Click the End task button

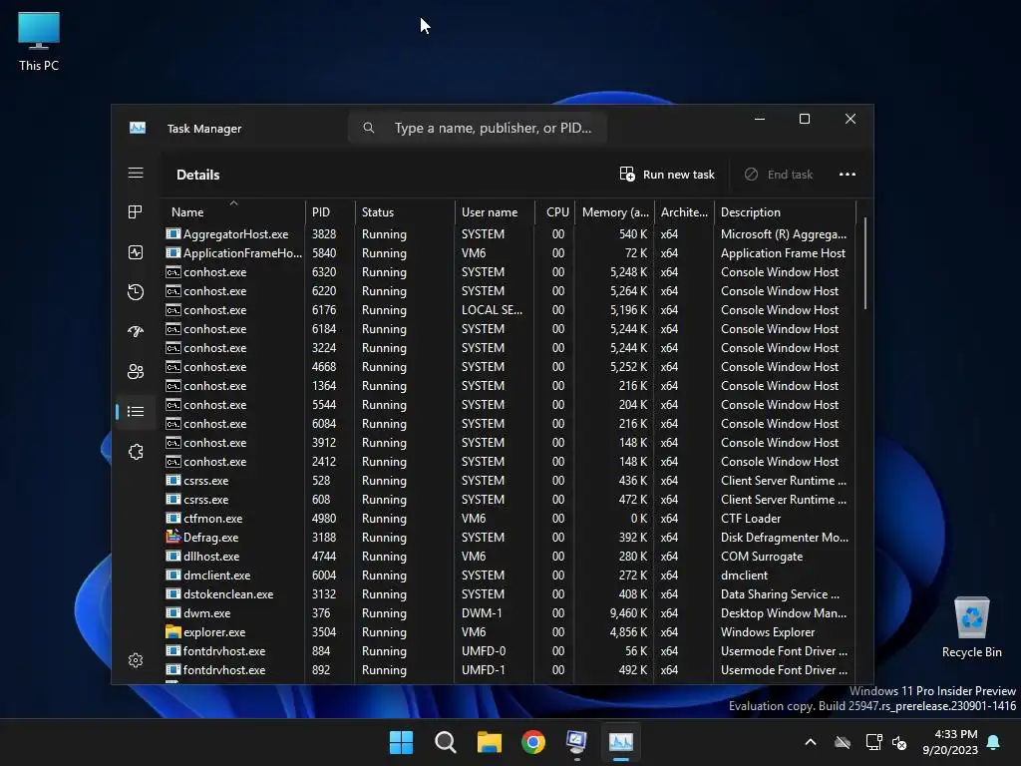click(x=779, y=174)
